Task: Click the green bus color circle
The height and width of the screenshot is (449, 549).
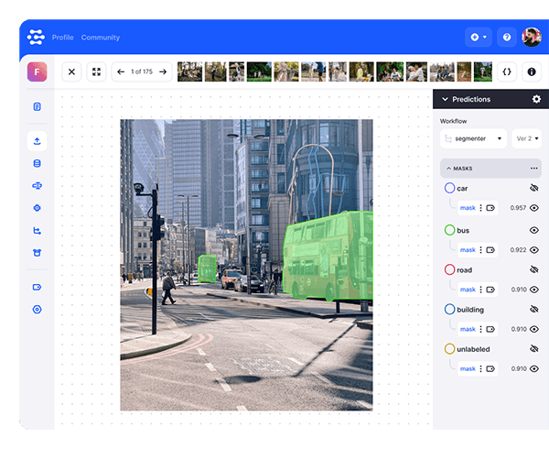Action: pyautogui.click(x=449, y=229)
